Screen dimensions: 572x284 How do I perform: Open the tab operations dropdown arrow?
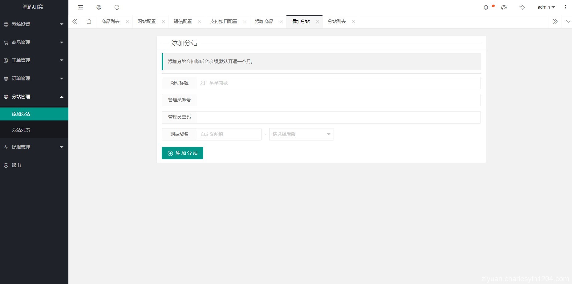tap(568, 22)
